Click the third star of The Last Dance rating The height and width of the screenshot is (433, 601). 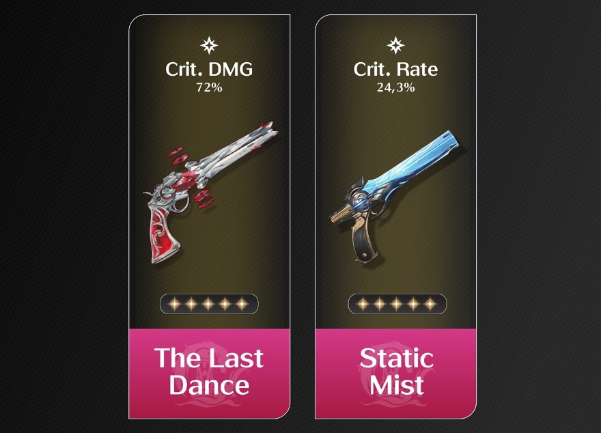pyautogui.click(x=208, y=304)
